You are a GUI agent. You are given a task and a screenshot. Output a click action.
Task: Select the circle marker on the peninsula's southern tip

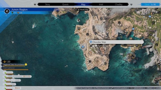coord(105,63)
